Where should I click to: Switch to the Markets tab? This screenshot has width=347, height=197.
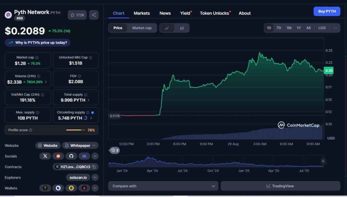[142, 13]
